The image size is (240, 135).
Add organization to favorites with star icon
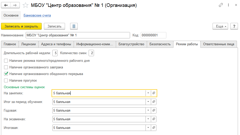(25, 5)
